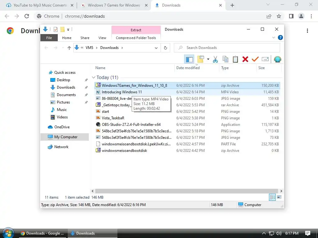Click the Cut scissors icon in toolbar
The width and height of the screenshot is (318, 238).
(215, 59)
